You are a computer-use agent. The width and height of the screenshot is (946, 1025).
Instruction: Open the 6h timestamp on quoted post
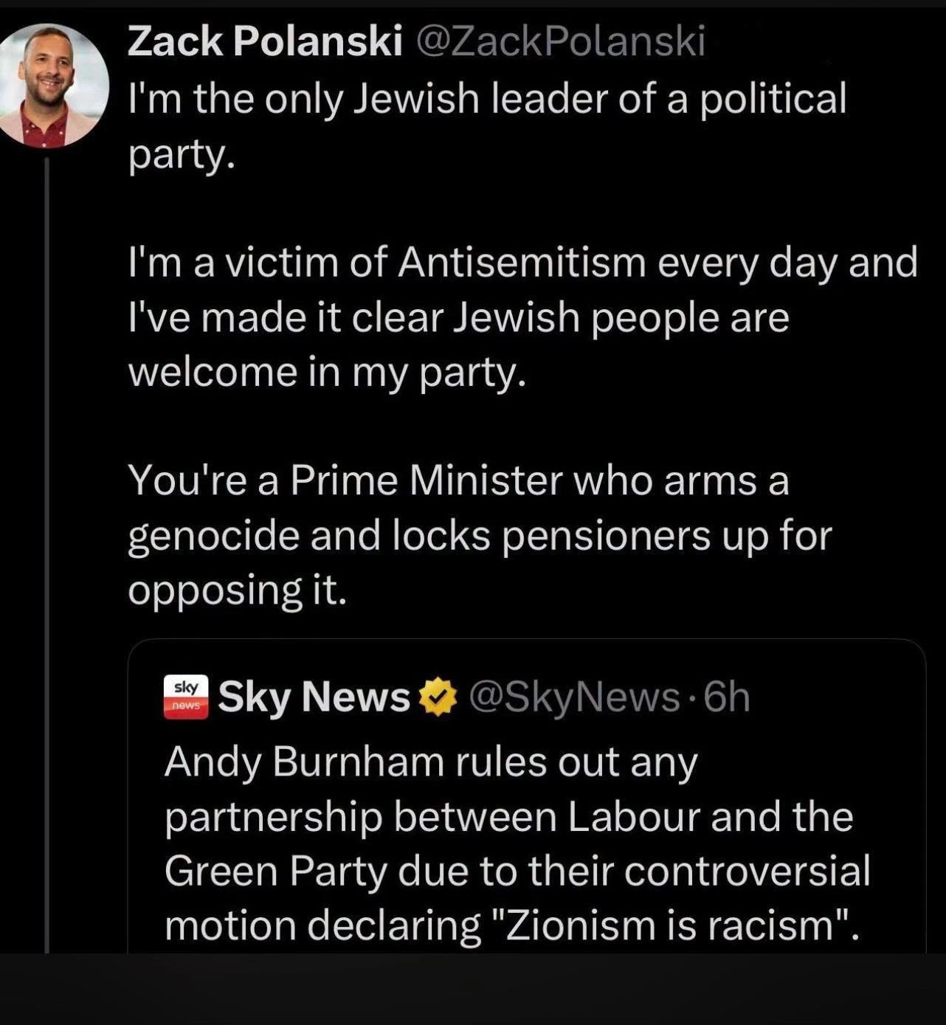pyautogui.click(x=727, y=698)
